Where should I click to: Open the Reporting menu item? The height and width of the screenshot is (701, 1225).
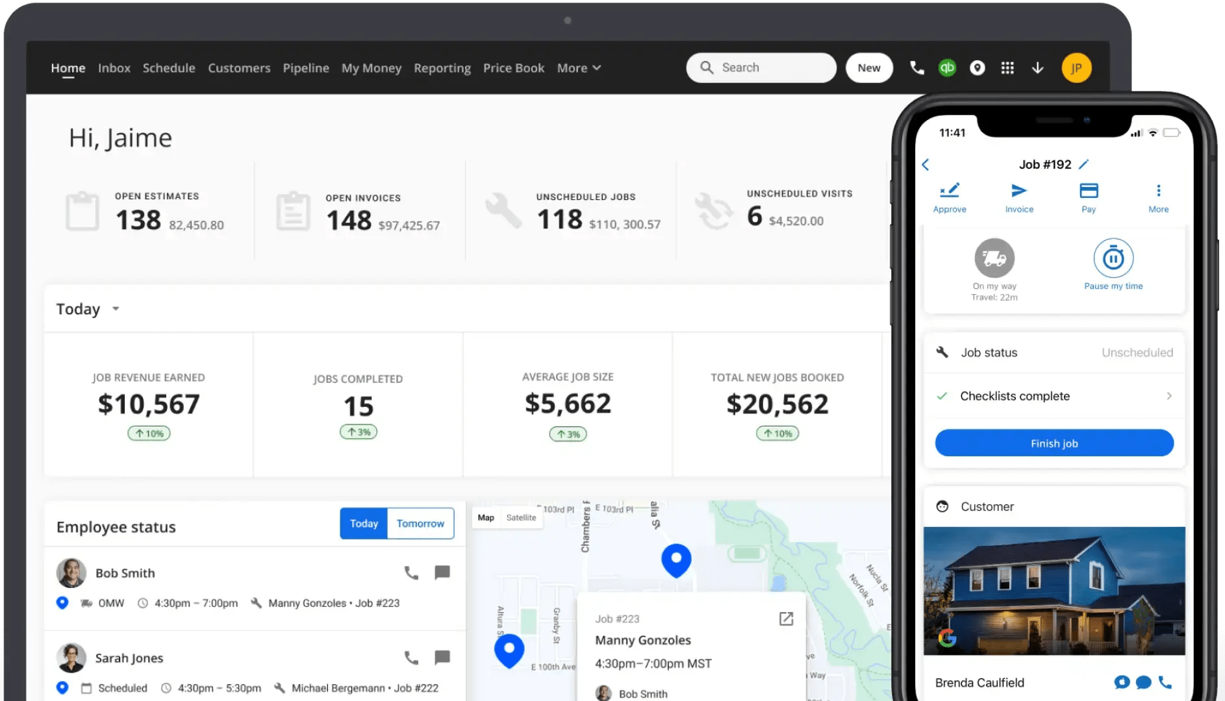pyautogui.click(x=442, y=68)
